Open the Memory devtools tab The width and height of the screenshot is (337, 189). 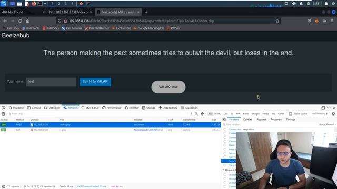tap(132, 108)
